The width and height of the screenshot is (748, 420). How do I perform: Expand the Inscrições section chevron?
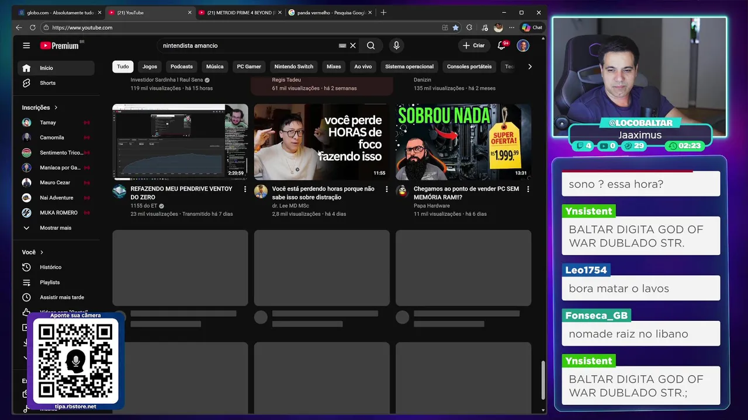click(56, 107)
